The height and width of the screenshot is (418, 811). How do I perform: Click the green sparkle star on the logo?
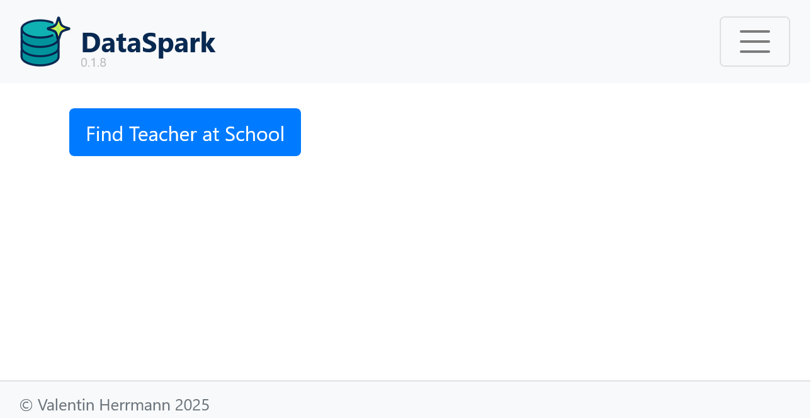click(59, 28)
